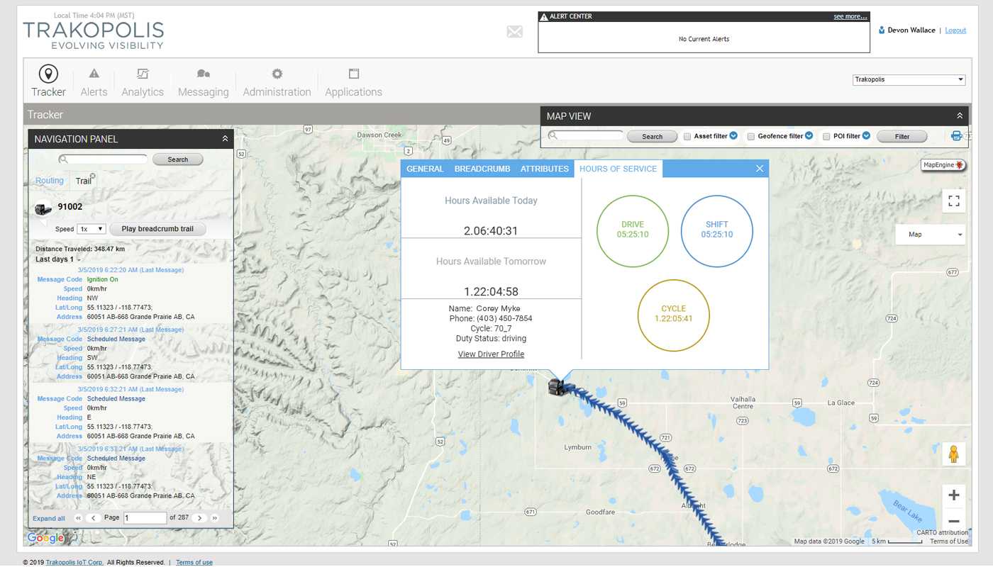
Task: Expand the Geofence filter dropdown arrow
Action: coord(809,136)
